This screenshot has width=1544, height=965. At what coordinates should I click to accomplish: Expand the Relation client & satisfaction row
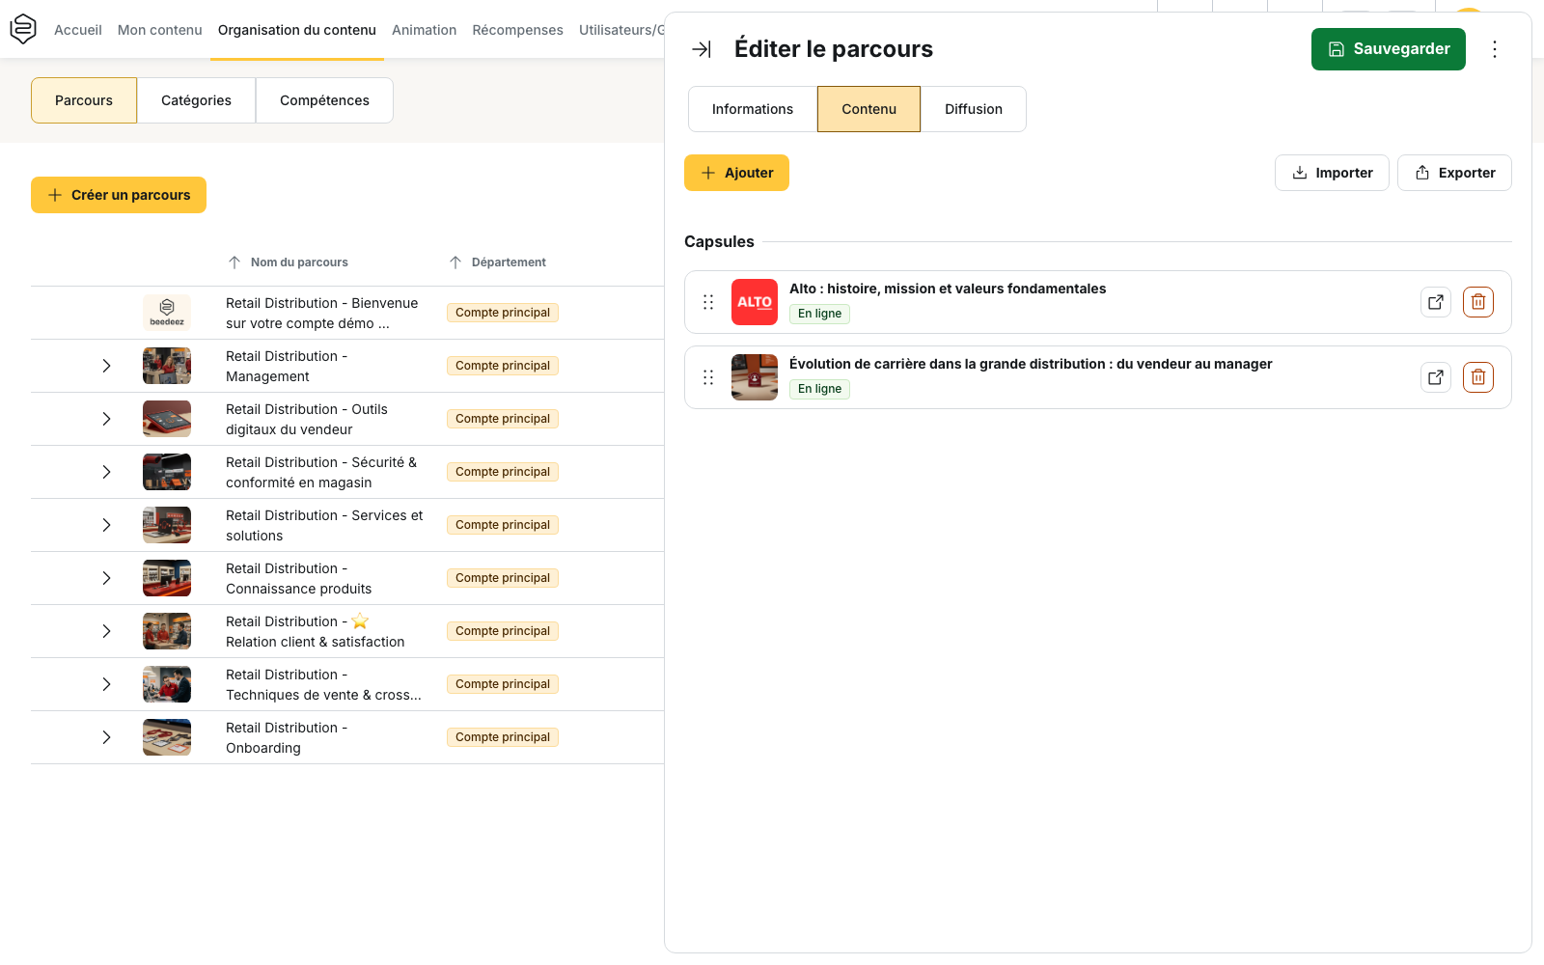[107, 631]
